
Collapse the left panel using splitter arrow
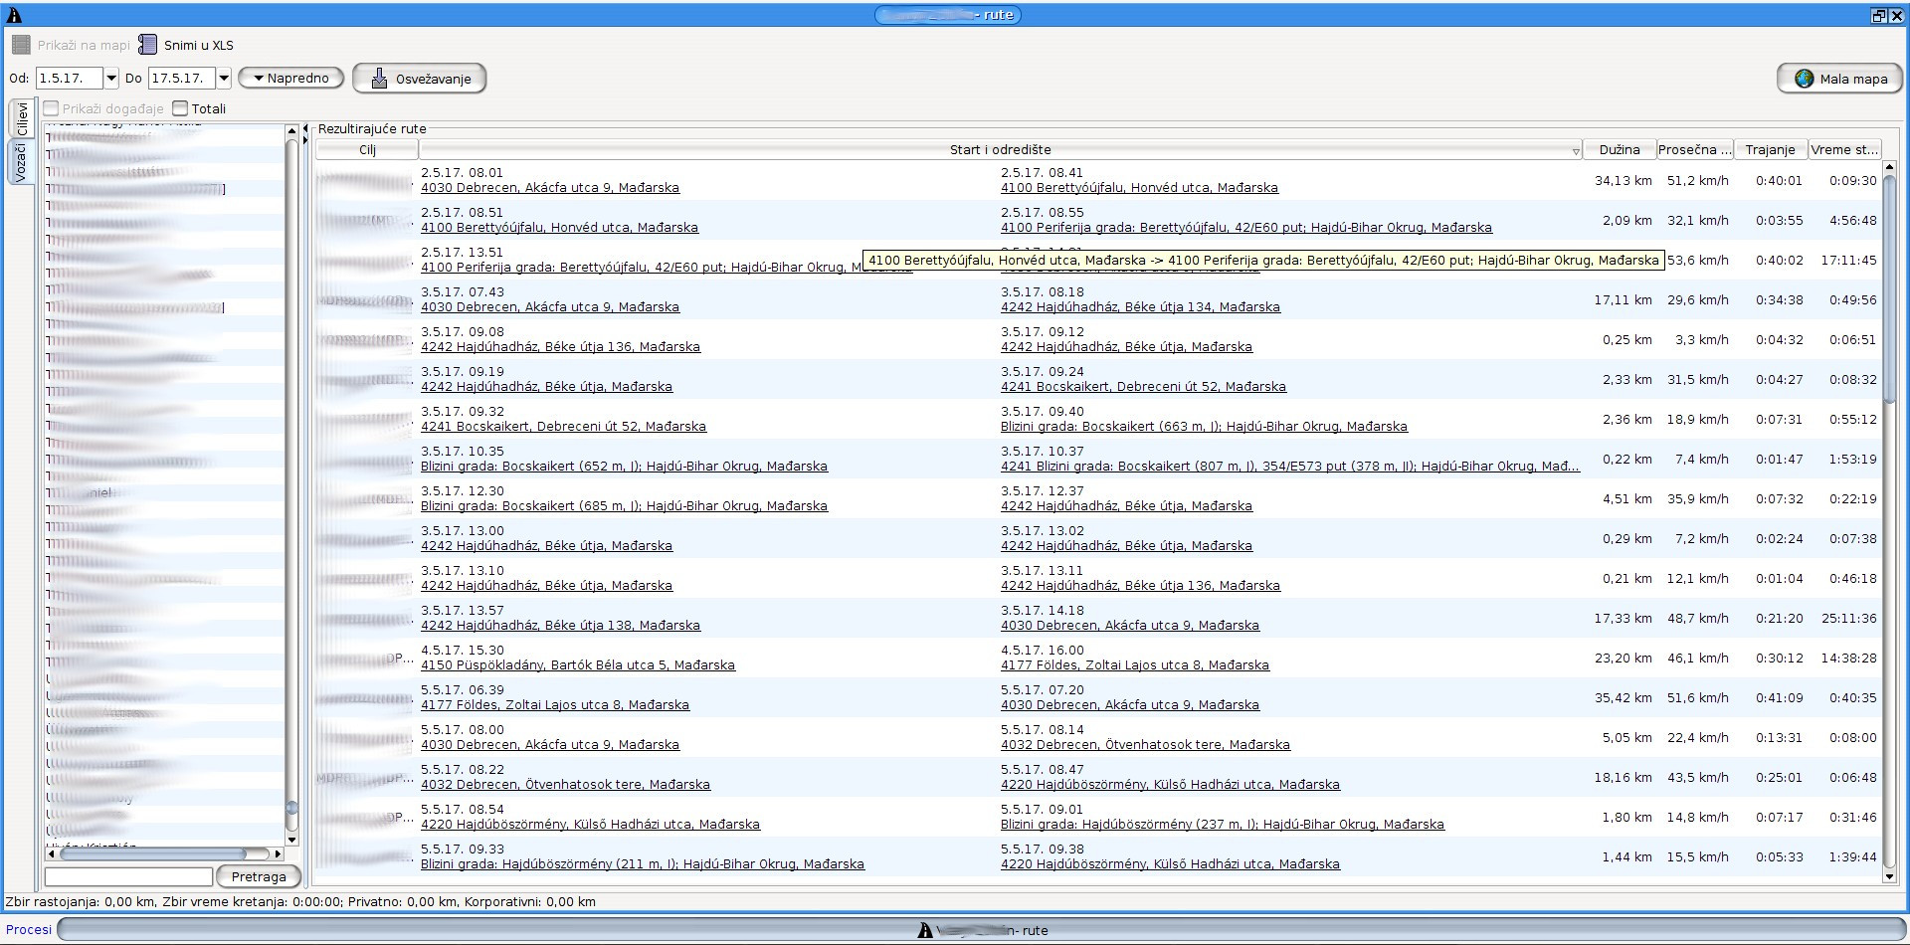click(305, 129)
